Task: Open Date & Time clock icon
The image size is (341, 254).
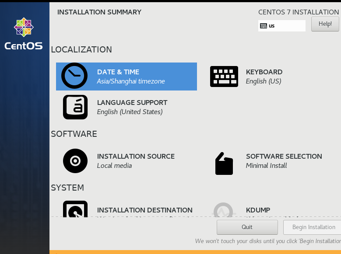Action: pyautogui.click(x=74, y=76)
